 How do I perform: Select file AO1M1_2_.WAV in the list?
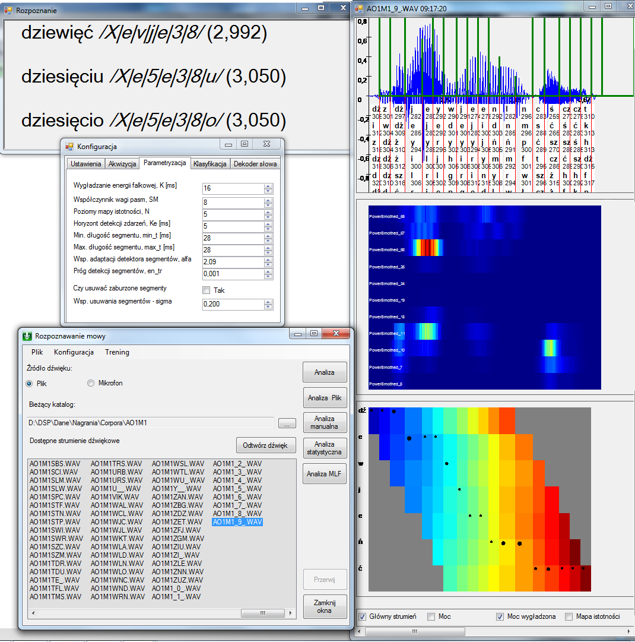(x=237, y=463)
